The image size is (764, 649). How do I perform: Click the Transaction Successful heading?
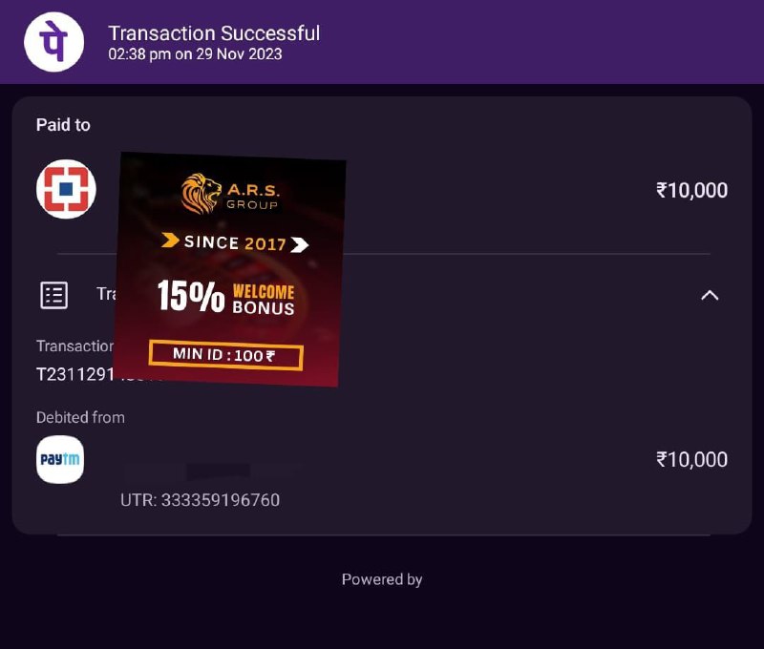pos(214,33)
